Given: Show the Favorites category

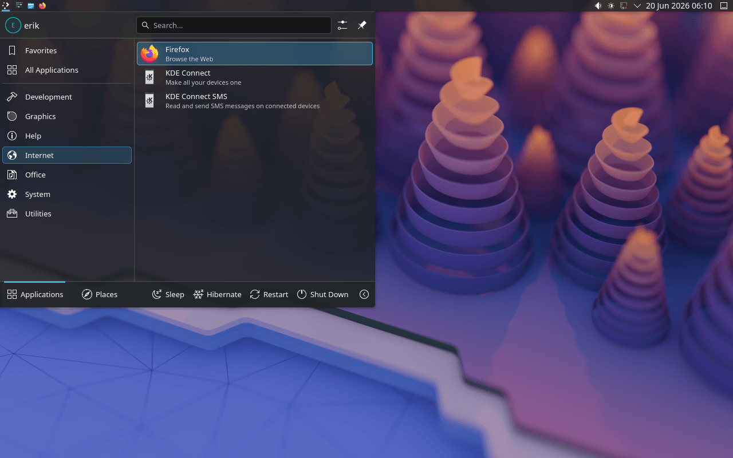Looking at the screenshot, I should click(67, 50).
